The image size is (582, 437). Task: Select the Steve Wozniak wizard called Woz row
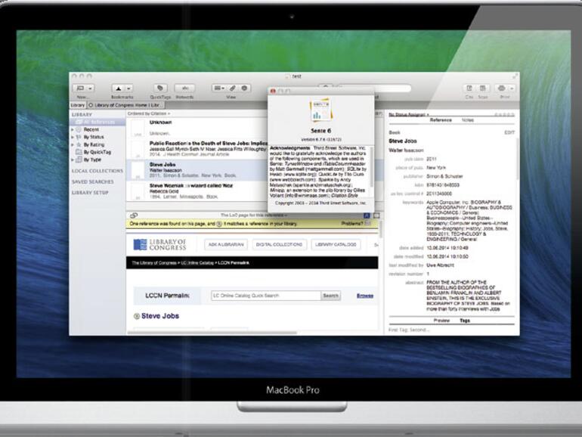197,191
